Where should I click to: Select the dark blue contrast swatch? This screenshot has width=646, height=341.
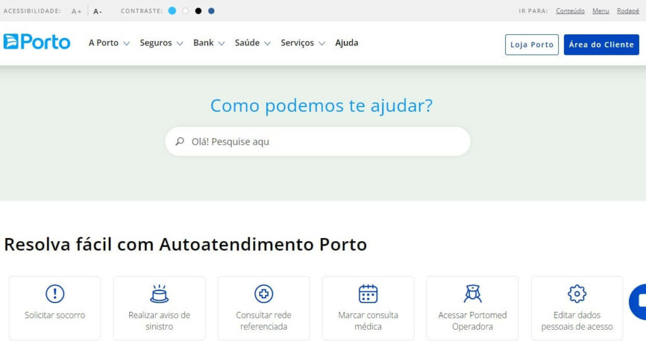point(211,11)
